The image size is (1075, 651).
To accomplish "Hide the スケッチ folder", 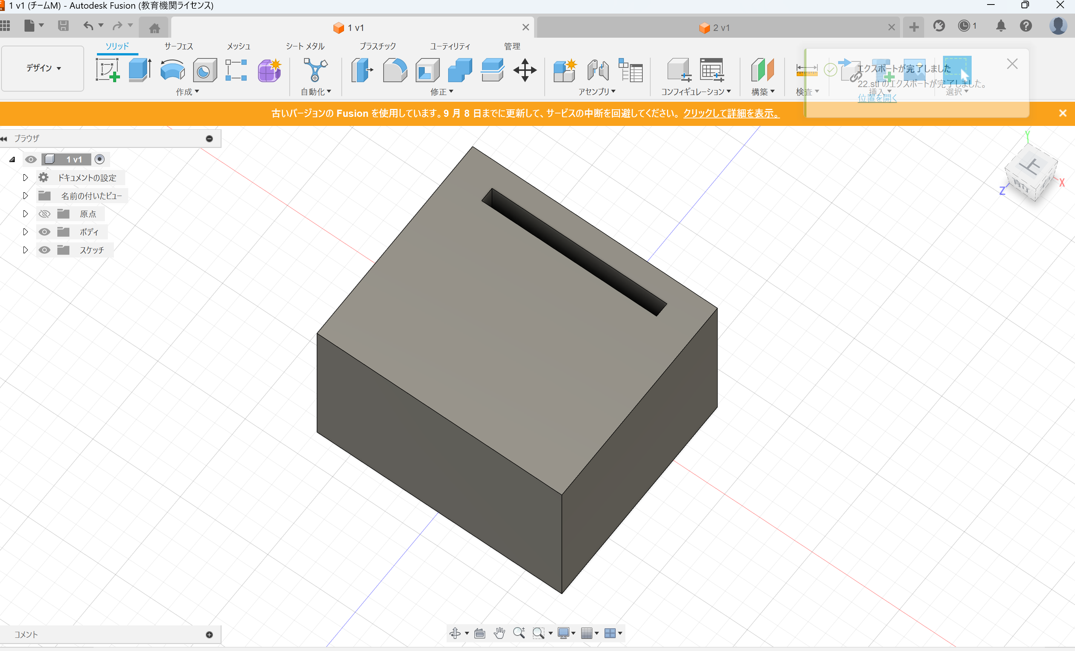I will tap(45, 250).
